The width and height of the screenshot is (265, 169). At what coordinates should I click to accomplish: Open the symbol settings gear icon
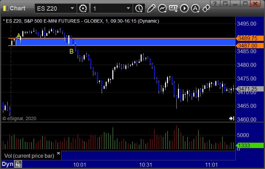coord(83,8)
